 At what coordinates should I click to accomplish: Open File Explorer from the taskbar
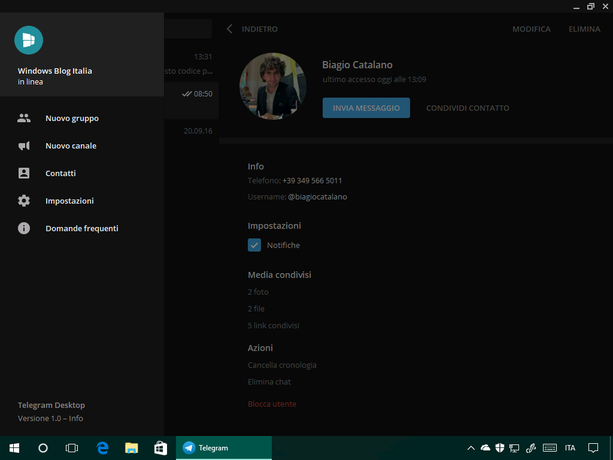click(131, 448)
